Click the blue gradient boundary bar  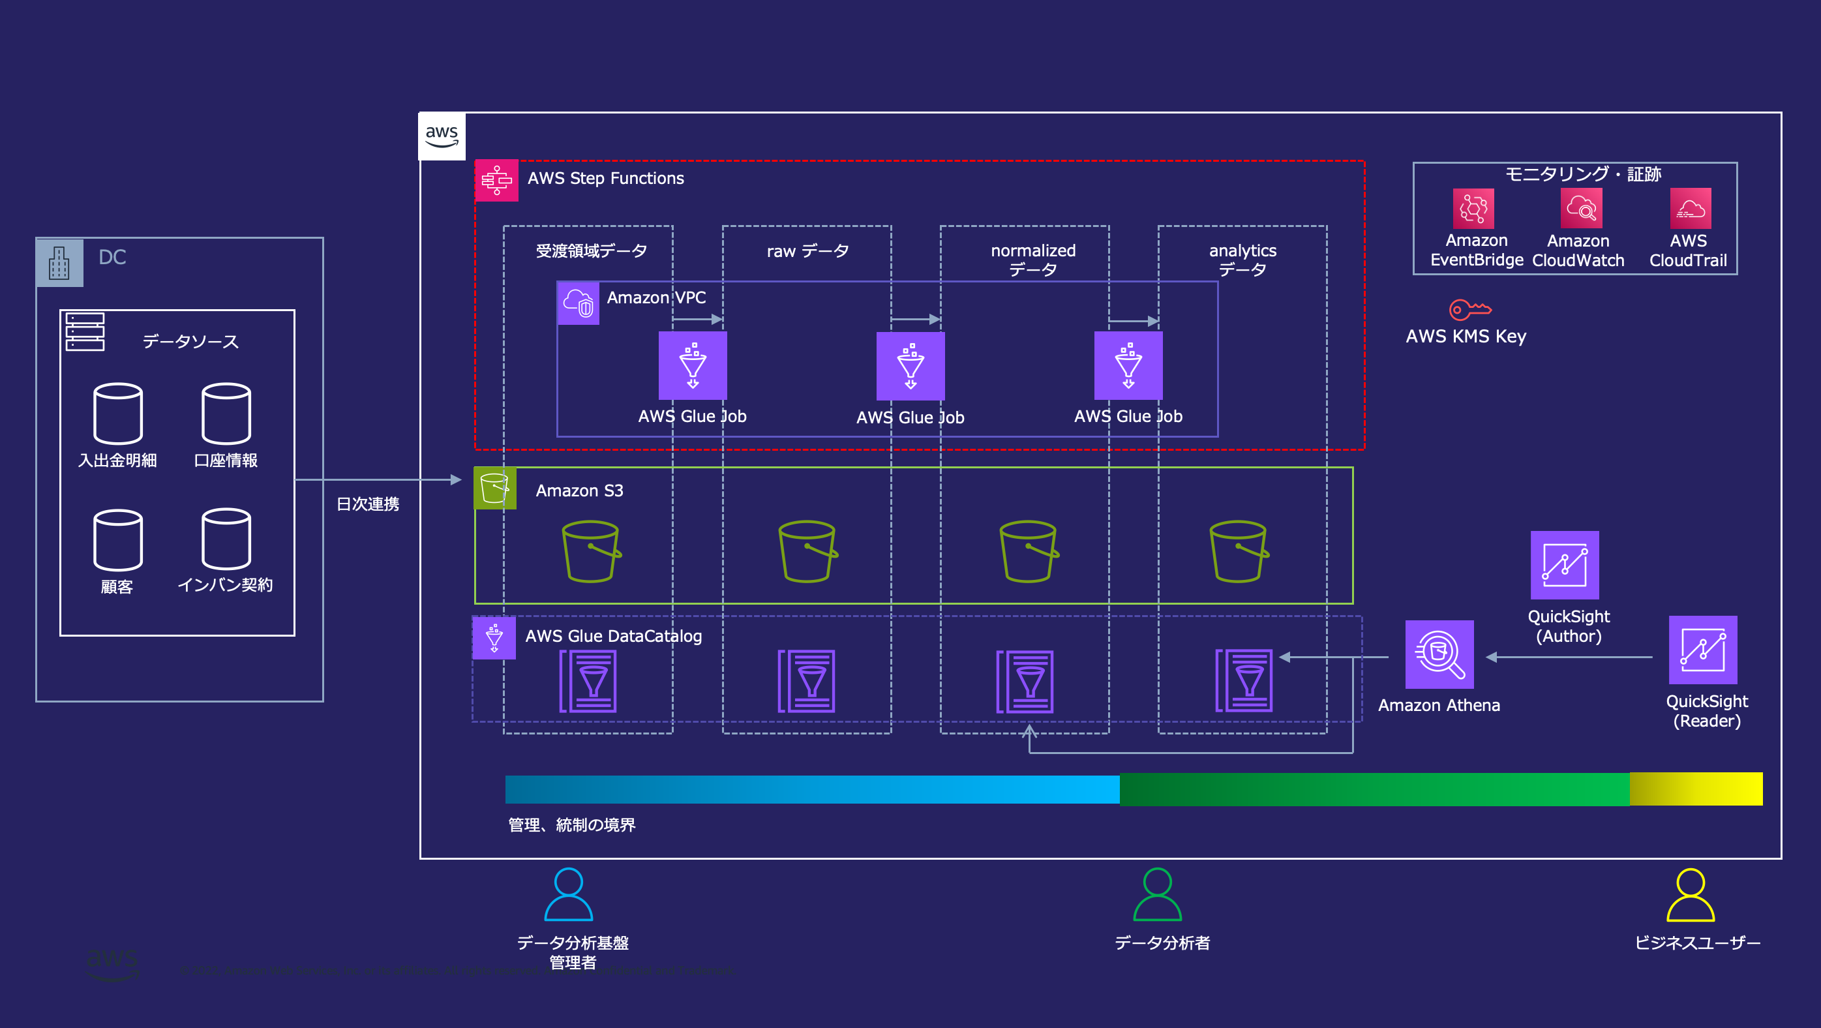tap(812, 790)
